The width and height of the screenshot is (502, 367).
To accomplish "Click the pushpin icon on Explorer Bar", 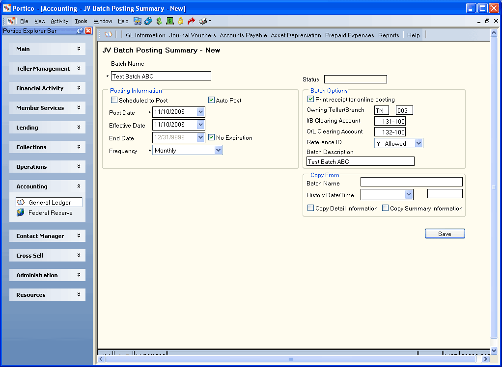I will (x=80, y=31).
